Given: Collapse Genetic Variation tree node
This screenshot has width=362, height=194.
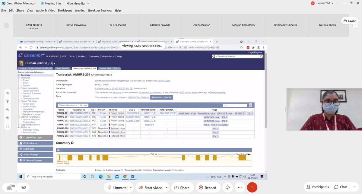Looking at the screenshot, I should [19, 101].
